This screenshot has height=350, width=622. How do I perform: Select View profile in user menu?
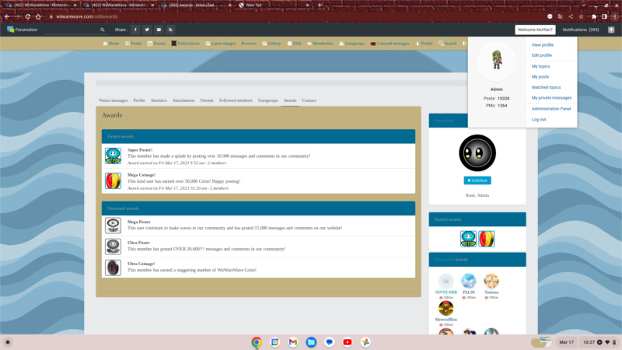coord(542,45)
